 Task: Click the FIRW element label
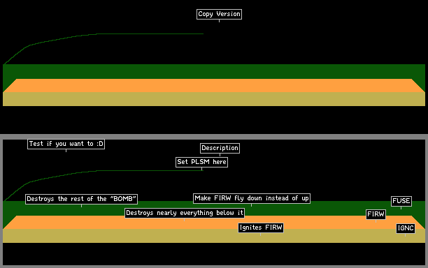point(376,214)
